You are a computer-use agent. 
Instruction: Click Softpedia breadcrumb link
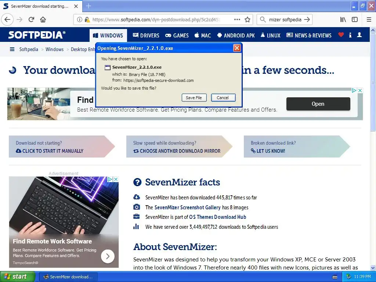point(29,49)
